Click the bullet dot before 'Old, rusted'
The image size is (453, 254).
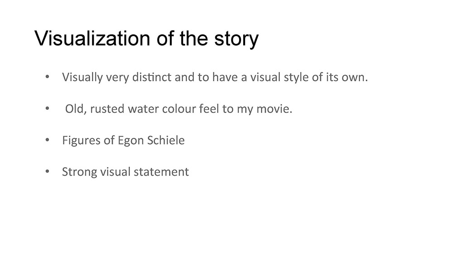[48, 108]
